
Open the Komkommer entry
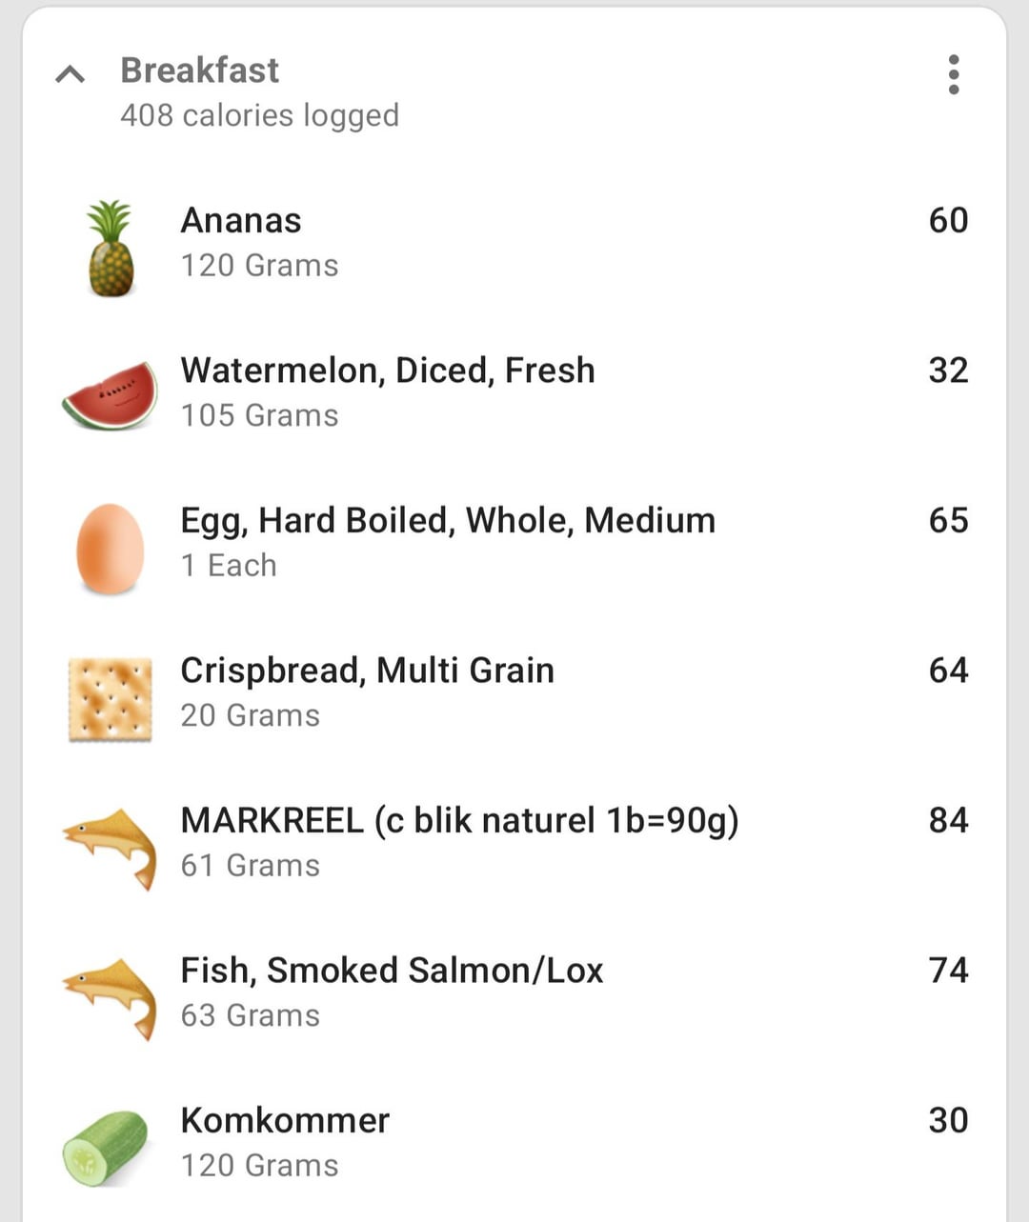(x=514, y=1142)
